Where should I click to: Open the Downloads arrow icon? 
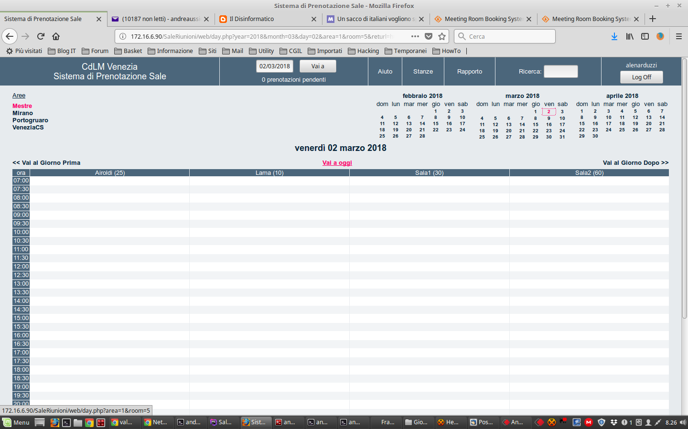coord(614,36)
